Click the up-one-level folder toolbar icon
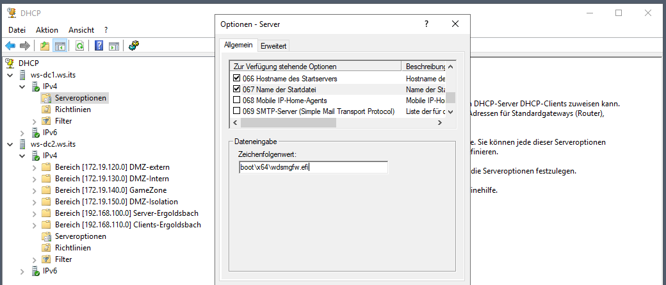The width and height of the screenshot is (666, 285). (x=45, y=45)
